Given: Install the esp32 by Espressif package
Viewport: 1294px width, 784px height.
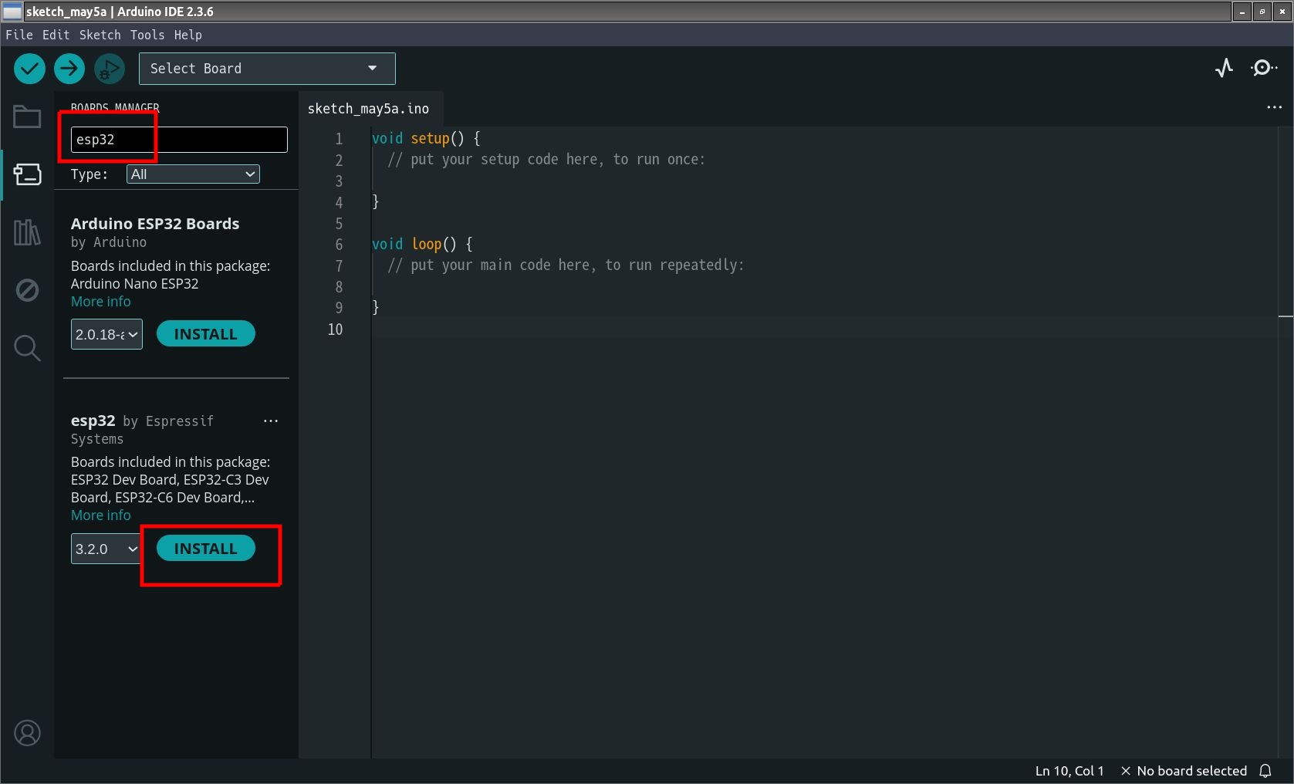Looking at the screenshot, I should pos(205,549).
